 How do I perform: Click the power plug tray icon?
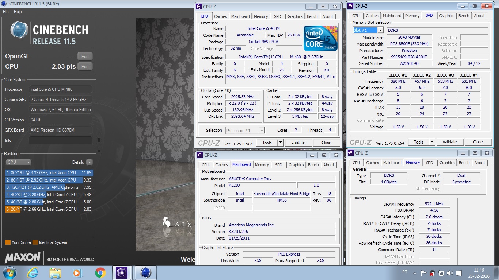[x=433, y=273]
